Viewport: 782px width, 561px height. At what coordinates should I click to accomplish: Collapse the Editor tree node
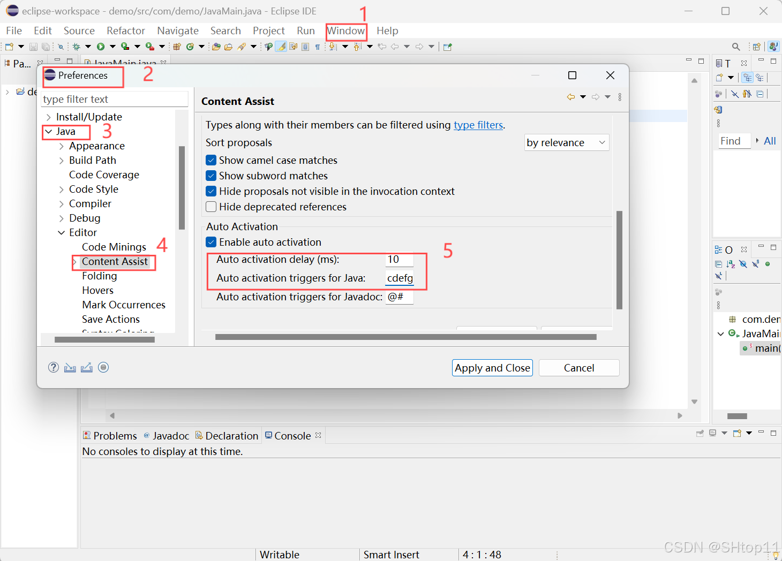pyautogui.click(x=62, y=233)
